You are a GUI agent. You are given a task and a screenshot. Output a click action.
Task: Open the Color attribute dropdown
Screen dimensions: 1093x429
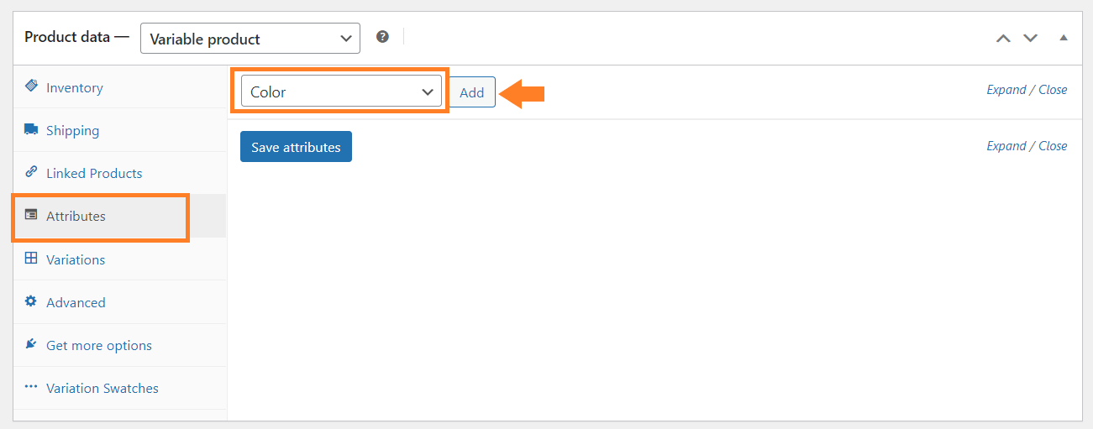pyautogui.click(x=341, y=92)
